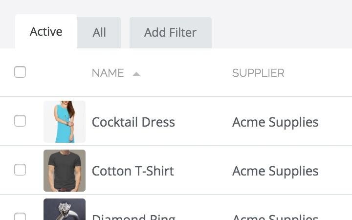Open the Cotton T-Shirt product thumbnail
This screenshot has height=220, width=352.
coord(65,171)
